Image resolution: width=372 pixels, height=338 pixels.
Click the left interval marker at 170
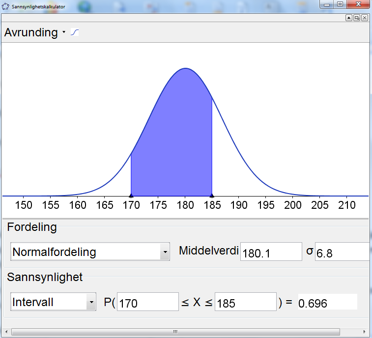[131, 196]
